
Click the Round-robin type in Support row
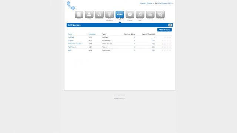pos(106,41)
